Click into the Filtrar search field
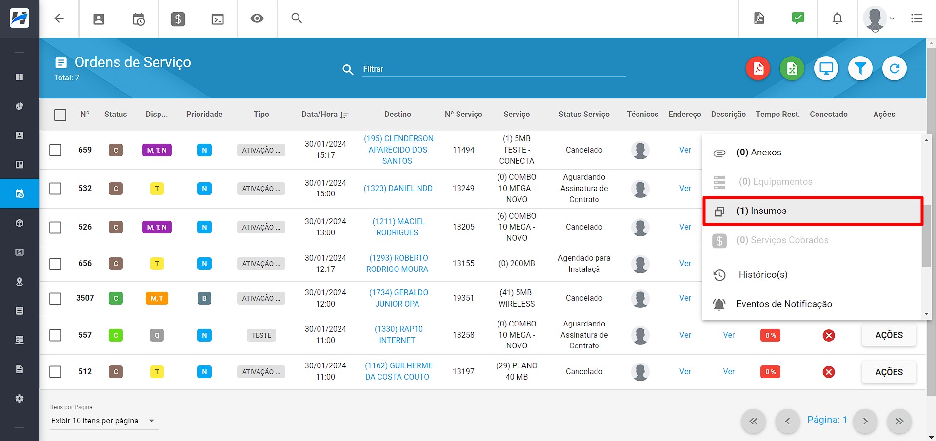Image resolution: width=936 pixels, height=441 pixels. tap(494, 69)
